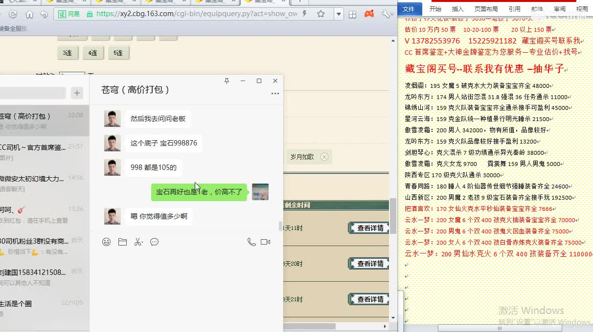The width and height of the screenshot is (593, 332).
Task: Select the screenshot scissors tool in WeChat
Action: [x=138, y=242]
